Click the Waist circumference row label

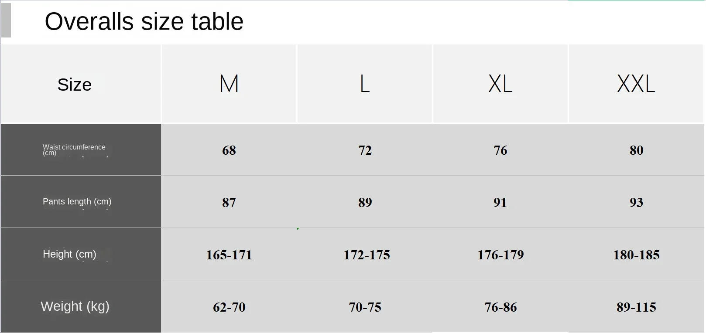pyautogui.click(x=74, y=150)
